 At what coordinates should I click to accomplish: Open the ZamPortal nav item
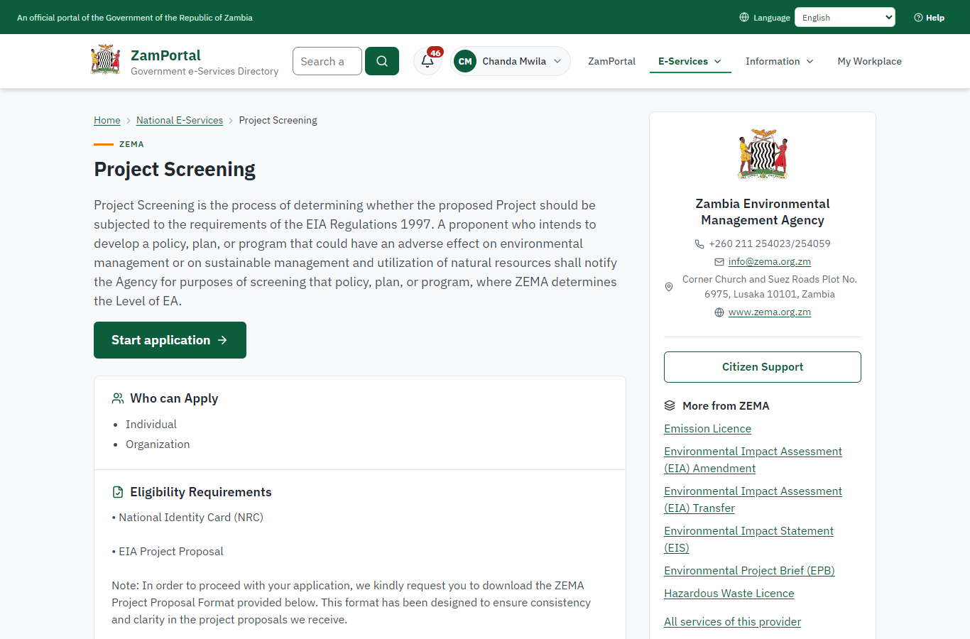click(x=611, y=61)
